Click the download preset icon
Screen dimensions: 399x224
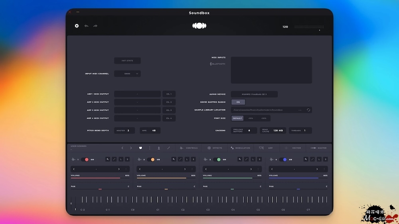(159, 148)
